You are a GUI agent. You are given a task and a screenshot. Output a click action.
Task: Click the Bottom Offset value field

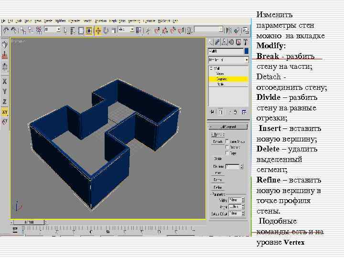coord(235,214)
